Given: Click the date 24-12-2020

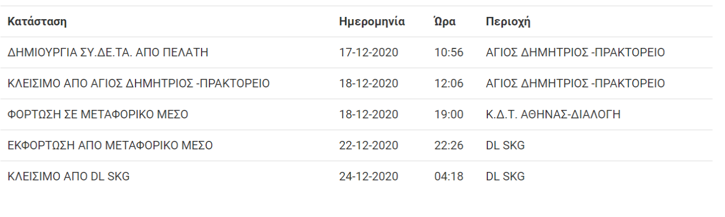Looking at the screenshot, I should coord(369,177).
